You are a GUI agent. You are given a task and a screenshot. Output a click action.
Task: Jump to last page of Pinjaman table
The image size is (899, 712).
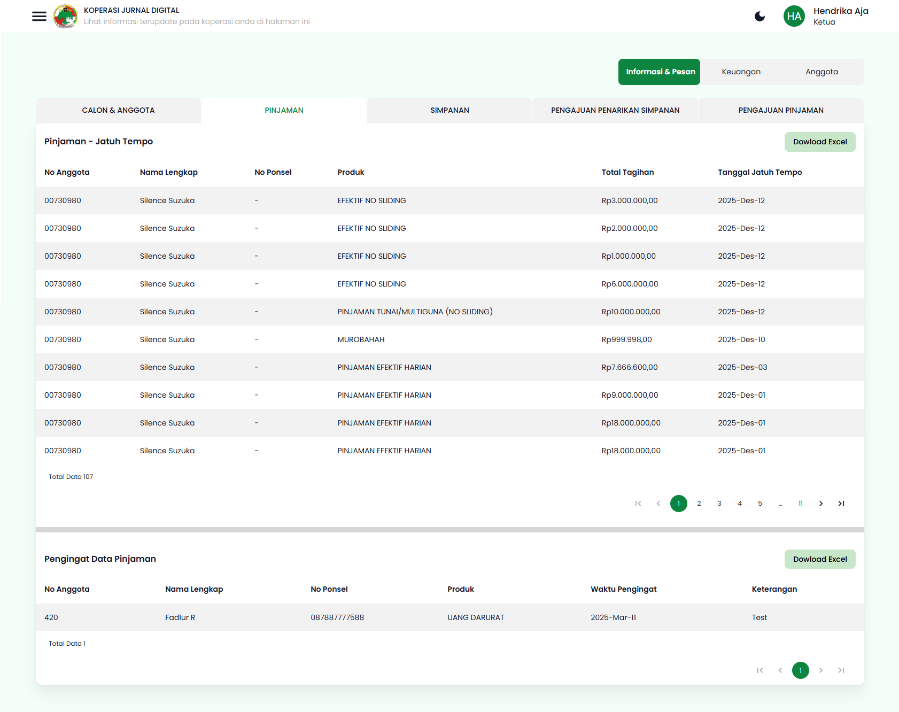pos(841,503)
